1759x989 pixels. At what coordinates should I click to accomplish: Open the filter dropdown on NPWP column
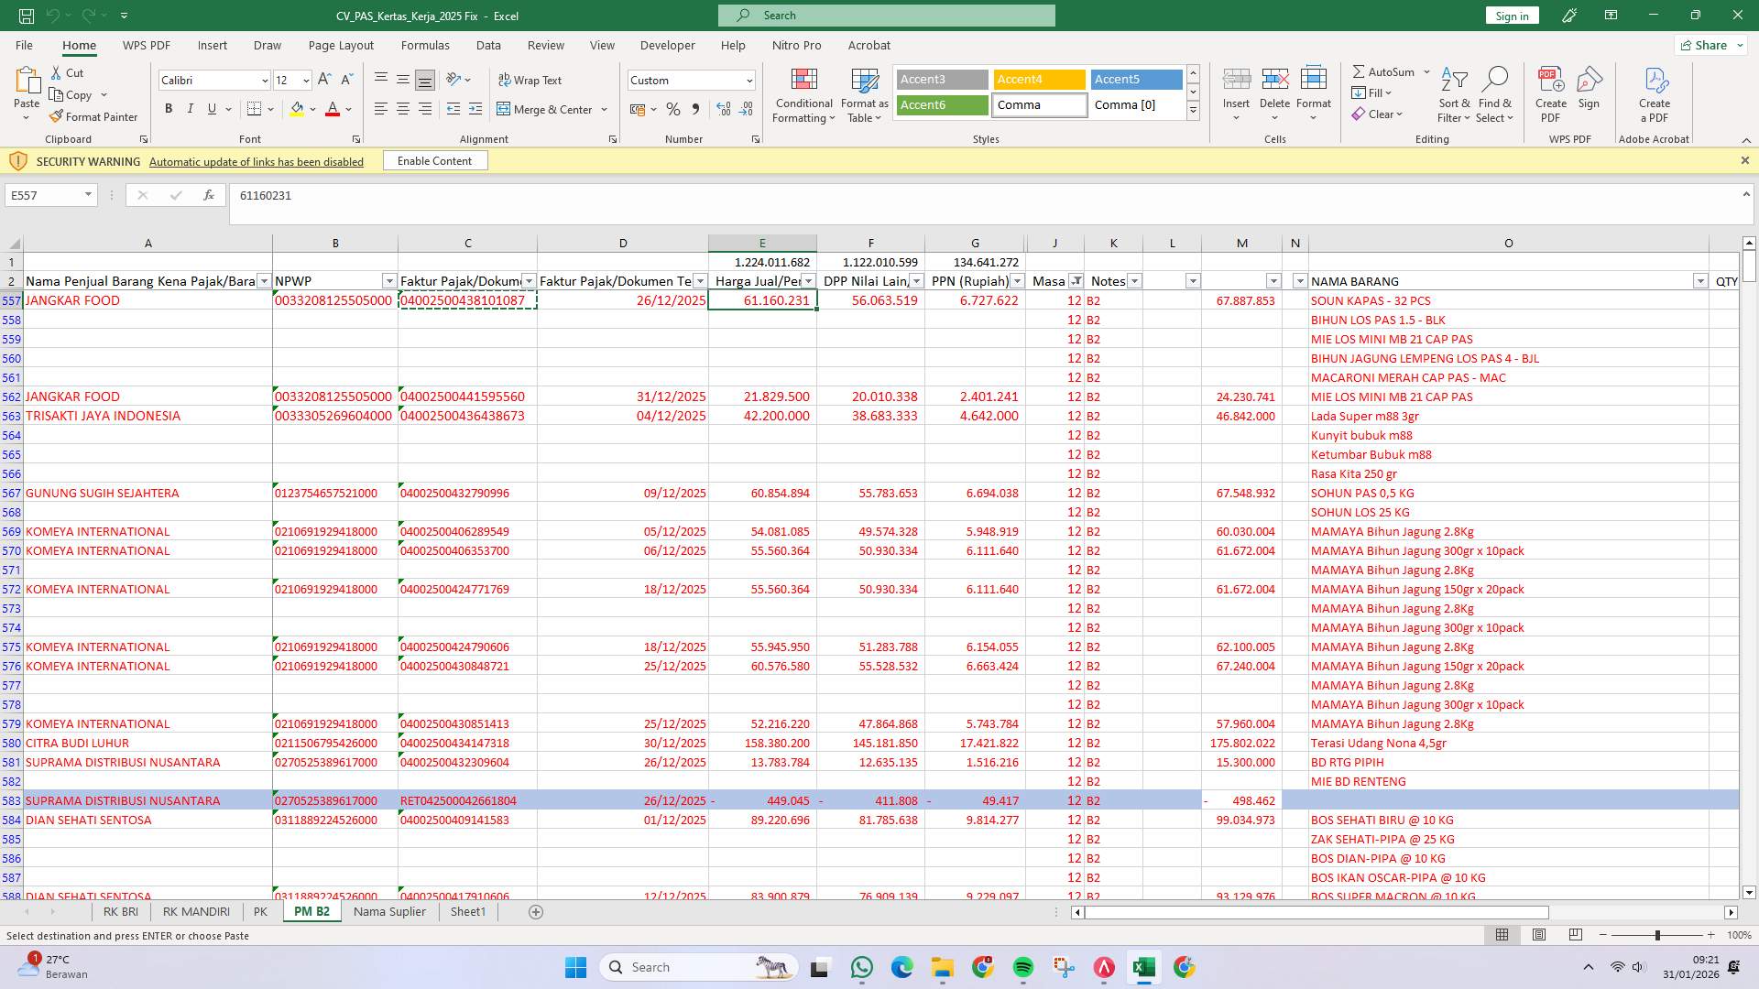[x=388, y=281]
